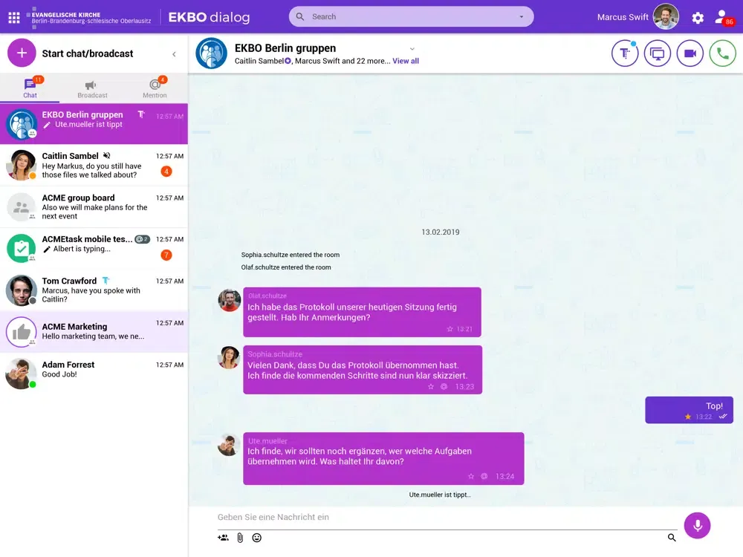
Task: Switch to the Mention tab
Action: [x=155, y=88]
